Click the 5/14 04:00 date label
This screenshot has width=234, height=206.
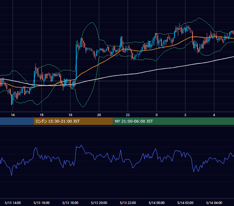[214, 203]
